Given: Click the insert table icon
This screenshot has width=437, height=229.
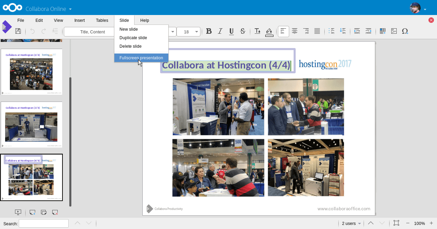Looking at the screenshot, I should click(383, 31).
